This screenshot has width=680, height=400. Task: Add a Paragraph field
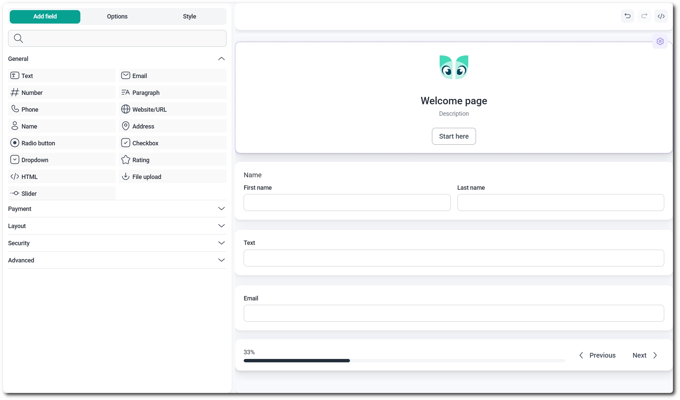point(173,93)
